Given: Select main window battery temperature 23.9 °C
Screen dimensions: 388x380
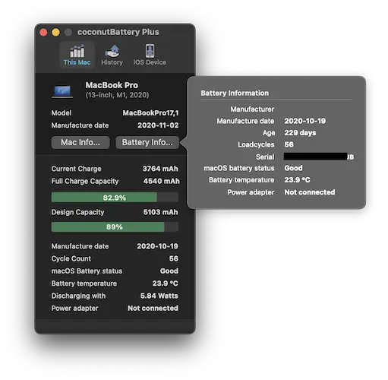Looking at the screenshot, I should click(165, 283).
